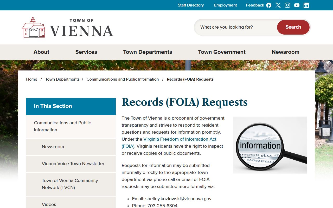Select Communications and Public Information in sidebar
The width and height of the screenshot is (333, 208).
click(71, 126)
